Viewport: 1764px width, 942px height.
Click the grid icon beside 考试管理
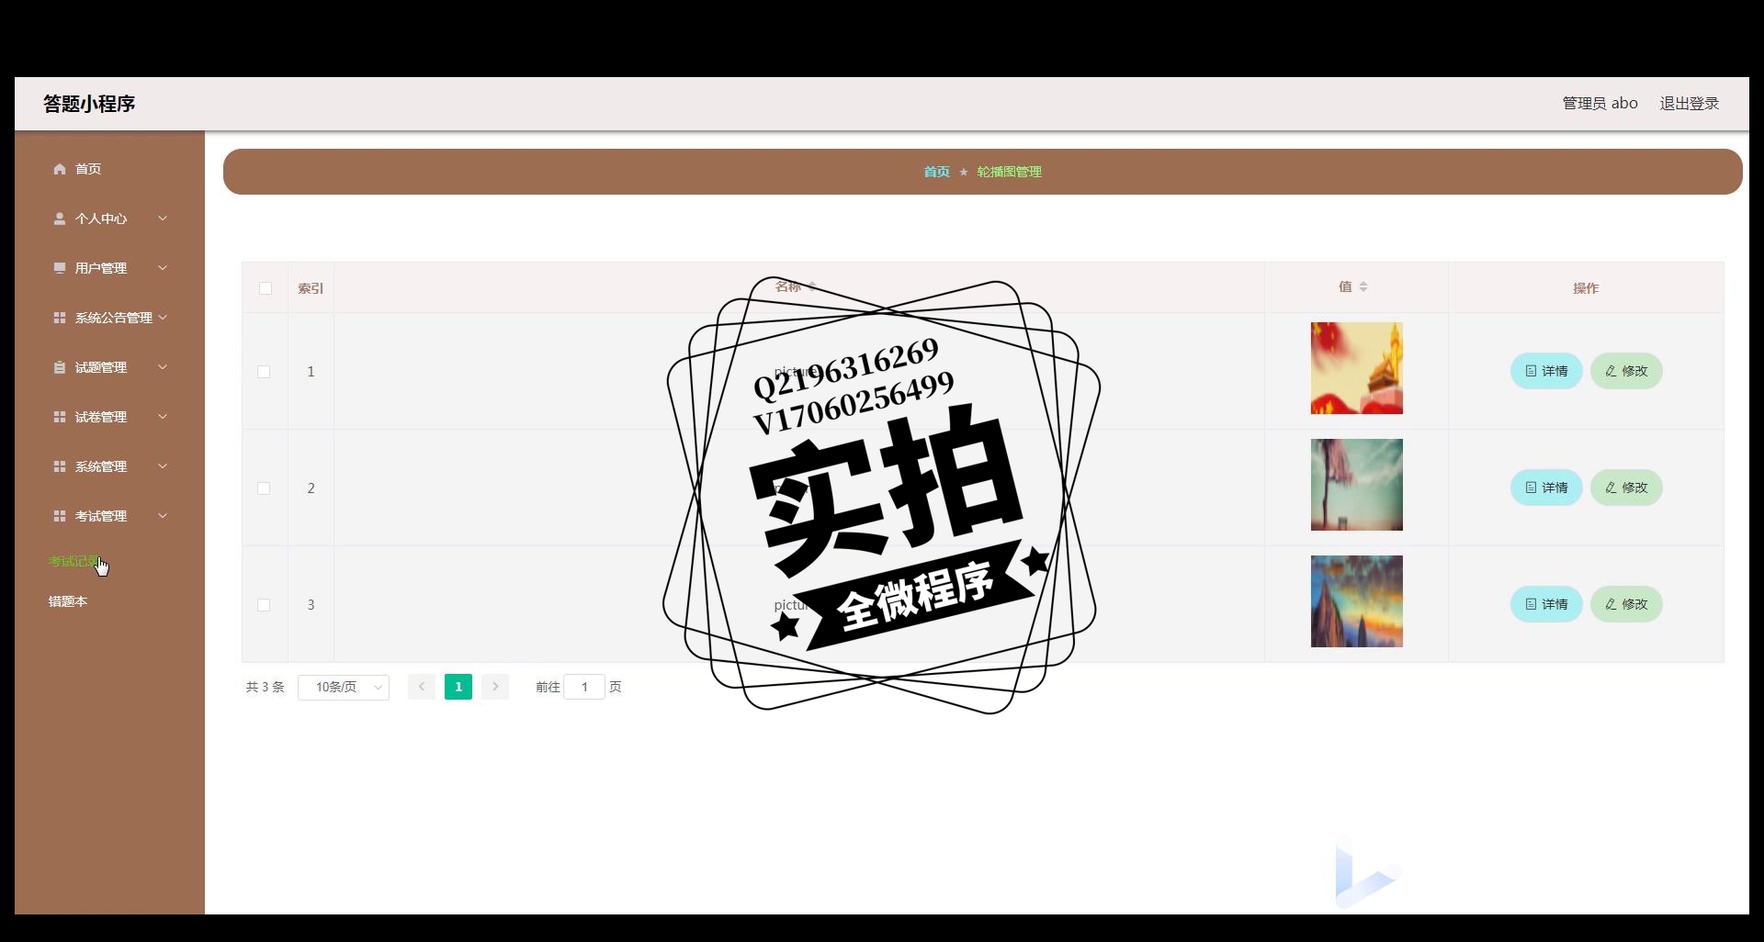click(x=60, y=516)
